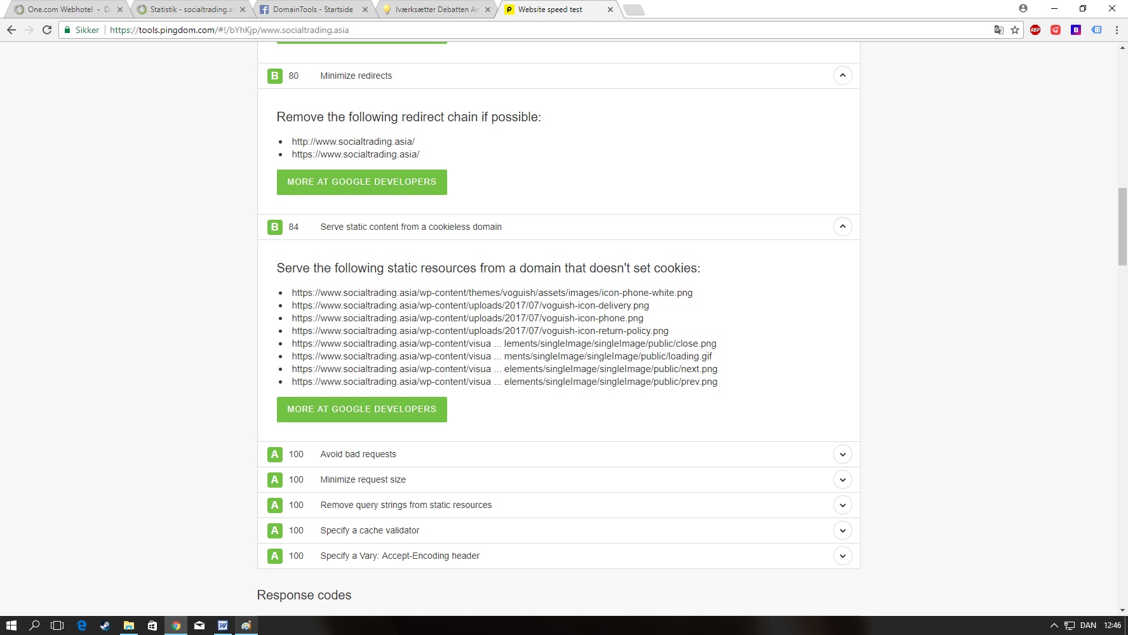1128x635 pixels.
Task: Open the Chrome three-dot menu
Action: 1117,30
